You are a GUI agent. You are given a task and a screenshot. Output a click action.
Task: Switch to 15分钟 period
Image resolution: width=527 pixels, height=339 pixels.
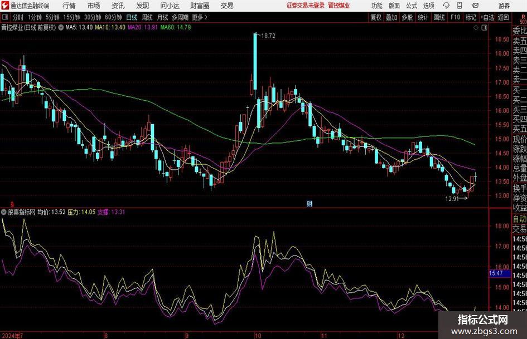coord(71,17)
